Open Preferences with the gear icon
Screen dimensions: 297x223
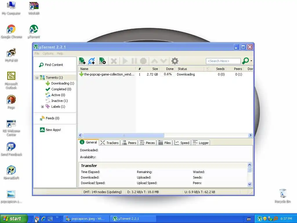(x=175, y=61)
